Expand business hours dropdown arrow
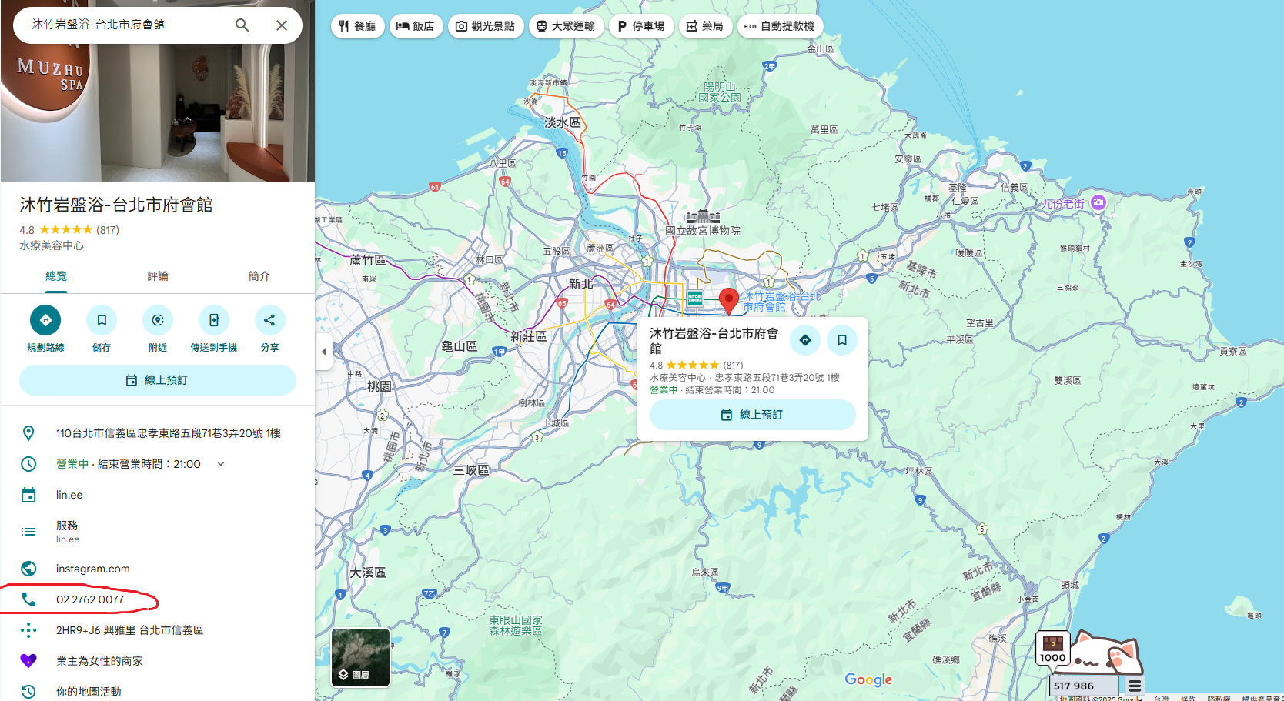1284x701 pixels. (221, 464)
